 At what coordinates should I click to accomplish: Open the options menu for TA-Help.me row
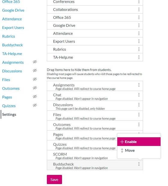point(139,57)
